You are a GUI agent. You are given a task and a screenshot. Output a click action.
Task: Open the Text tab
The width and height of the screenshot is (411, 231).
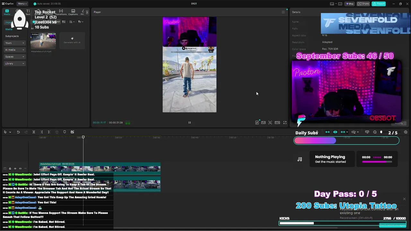coord(28,12)
